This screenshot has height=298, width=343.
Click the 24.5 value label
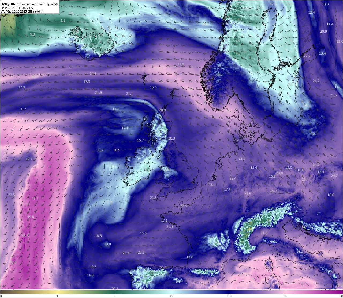click(248, 194)
